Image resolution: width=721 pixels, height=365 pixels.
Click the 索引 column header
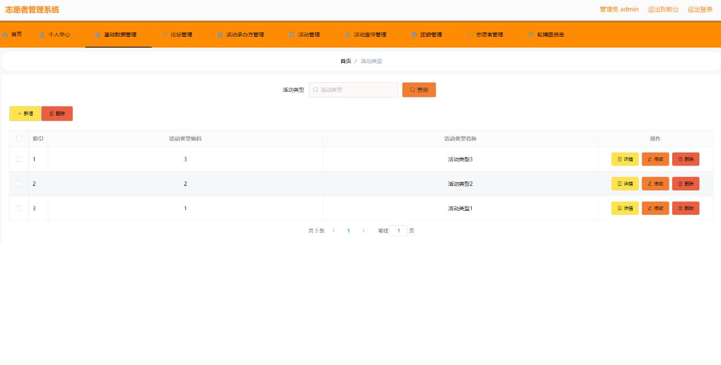click(38, 138)
